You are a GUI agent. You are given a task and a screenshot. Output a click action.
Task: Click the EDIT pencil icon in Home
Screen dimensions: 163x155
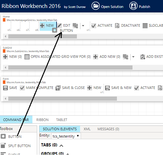click(x=59, y=25)
